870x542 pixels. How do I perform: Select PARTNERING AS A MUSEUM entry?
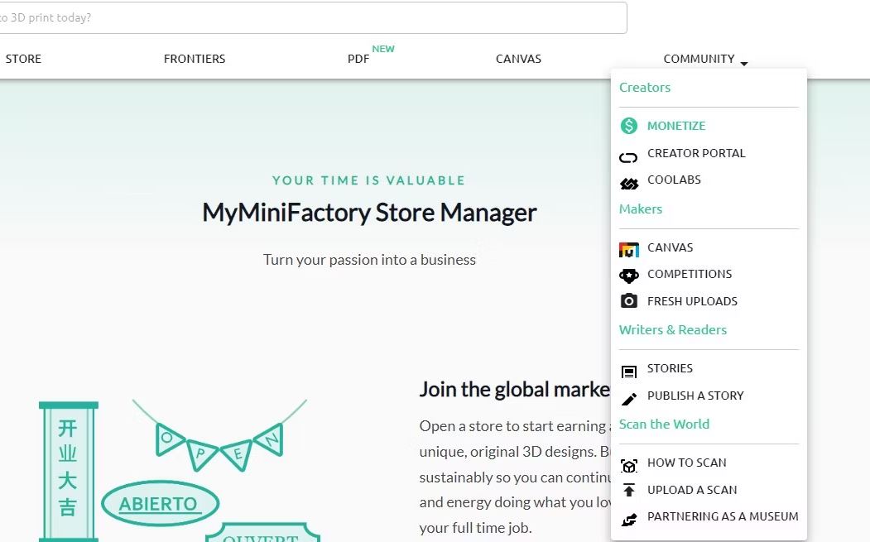[x=723, y=516]
